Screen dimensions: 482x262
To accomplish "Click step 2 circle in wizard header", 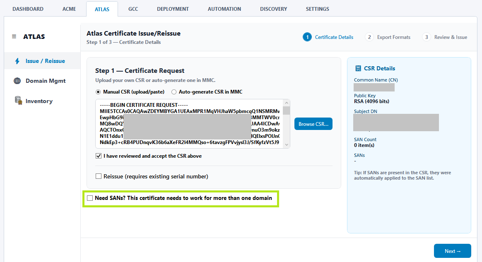I will (369, 37).
